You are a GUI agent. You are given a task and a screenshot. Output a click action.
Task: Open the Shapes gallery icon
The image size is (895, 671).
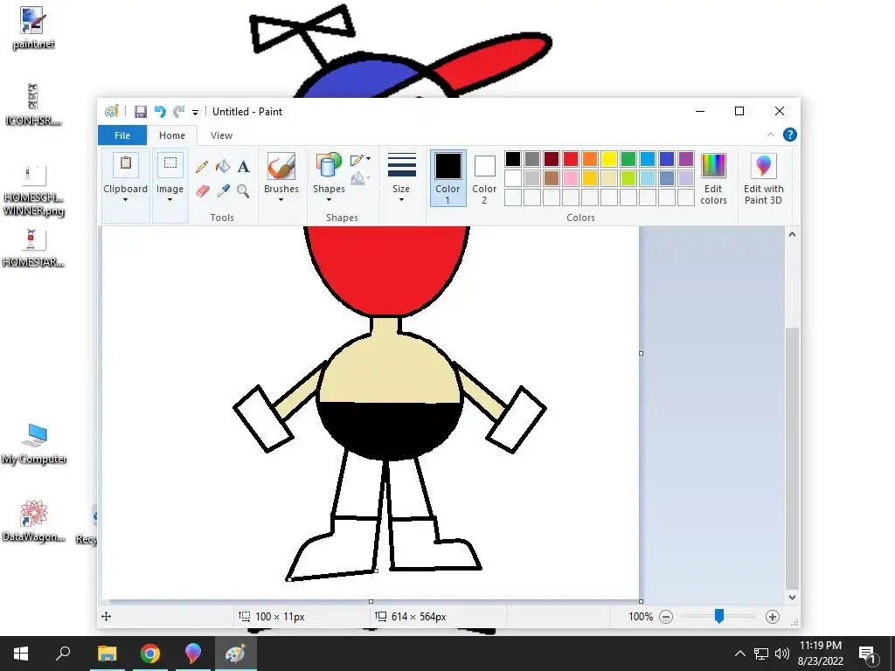coord(329,166)
